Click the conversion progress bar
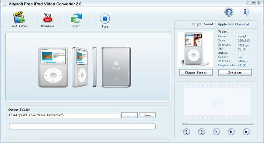The image size is (264, 143). (x=82, y=126)
